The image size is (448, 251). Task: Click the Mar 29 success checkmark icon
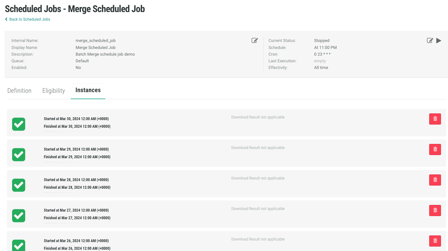19,154
